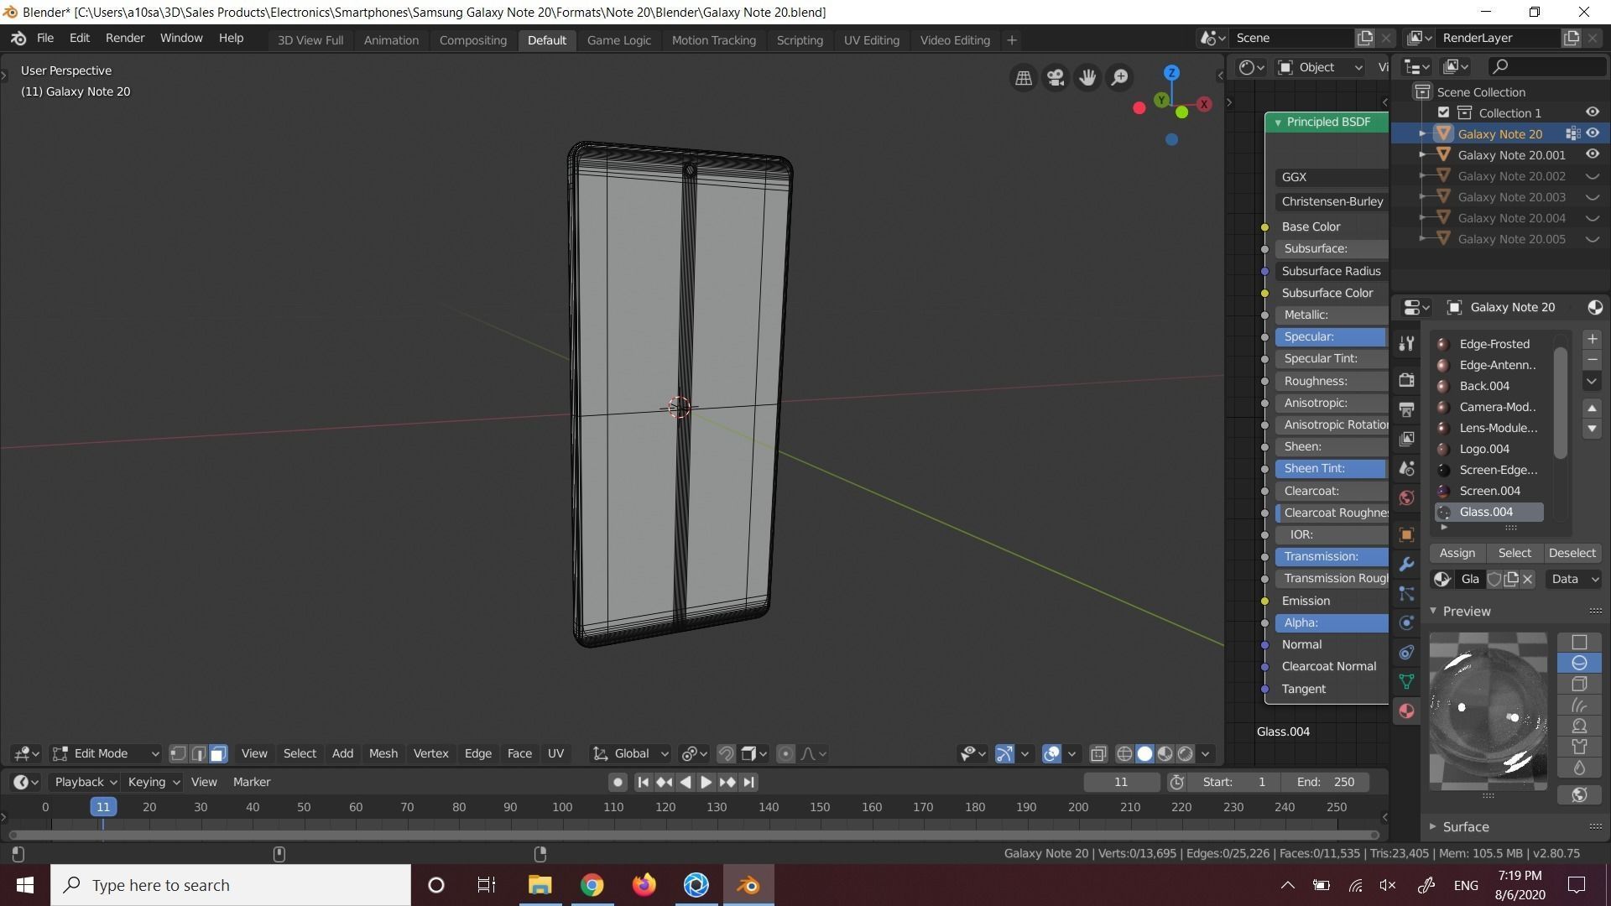This screenshot has height=906, width=1611.
Task: Add a new material slot
Action: click(x=1592, y=339)
